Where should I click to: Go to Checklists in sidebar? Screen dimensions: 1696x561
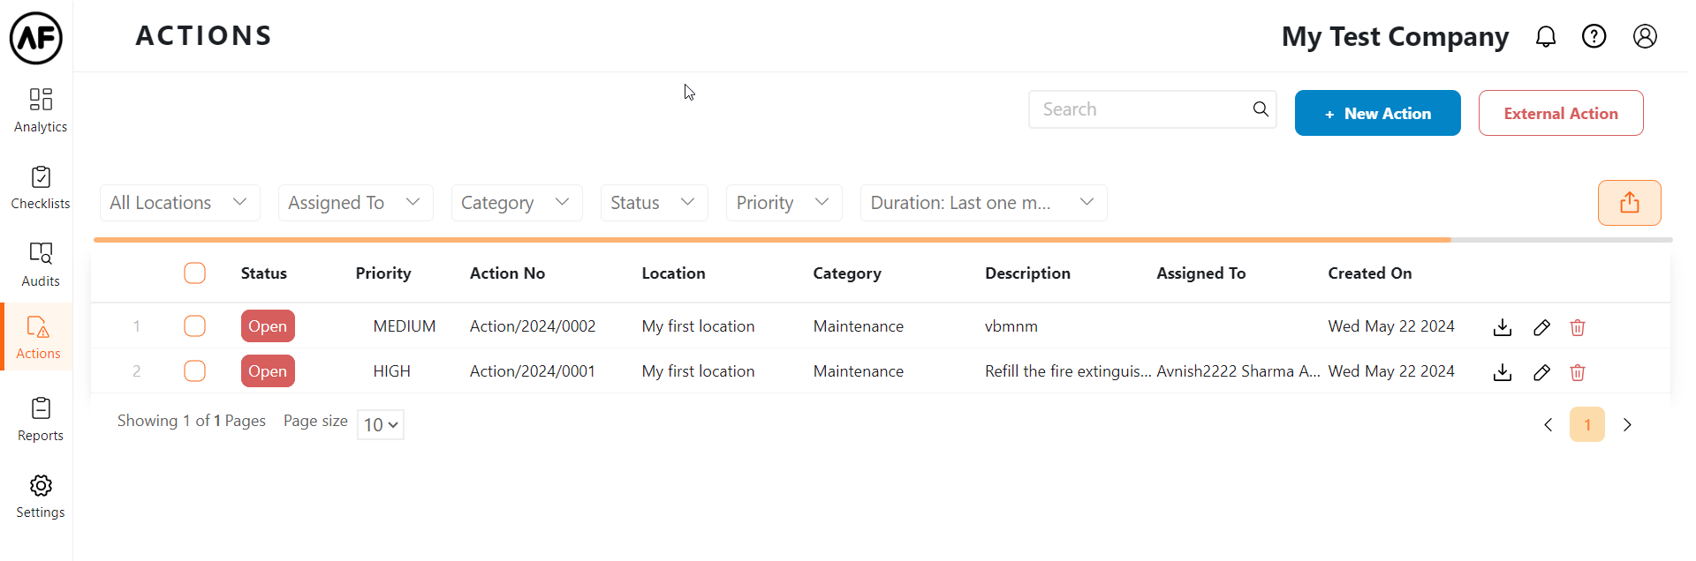[41, 188]
